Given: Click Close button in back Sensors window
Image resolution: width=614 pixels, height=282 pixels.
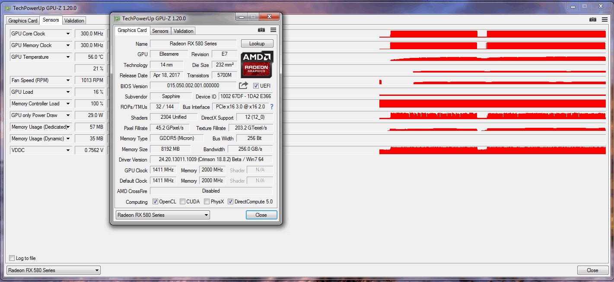Looking at the screenshot, I should (x=592, y=270).
